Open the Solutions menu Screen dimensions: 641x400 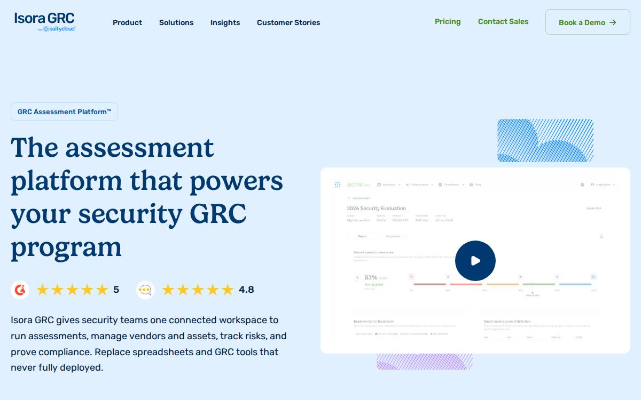pyautogui.click(x=176, y=22)
